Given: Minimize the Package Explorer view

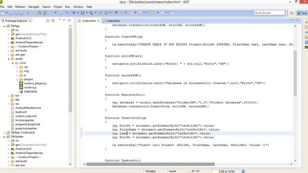Looking at the screenshot, I should click(x=64, y=20).
